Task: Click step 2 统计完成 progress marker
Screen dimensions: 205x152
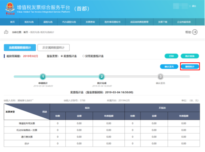Action: pyautogui.click(x=102, y=77)
